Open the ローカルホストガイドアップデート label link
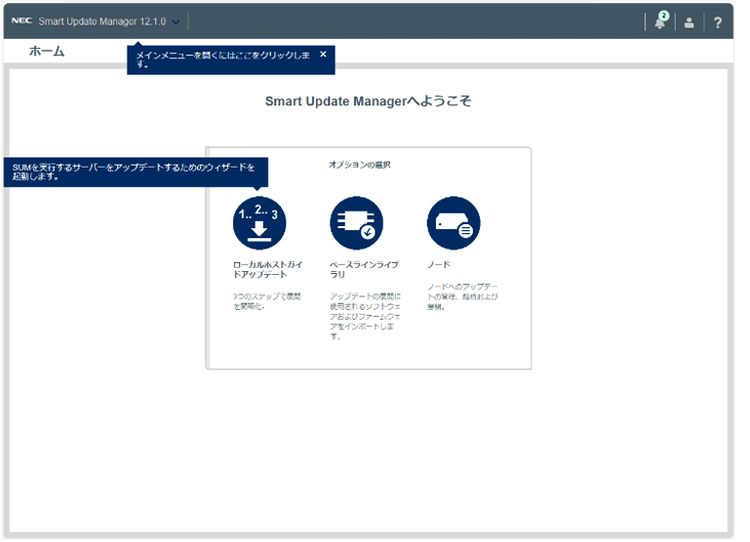Image resolution: width=750 pixels, height=542 pixels. point(259,269)
